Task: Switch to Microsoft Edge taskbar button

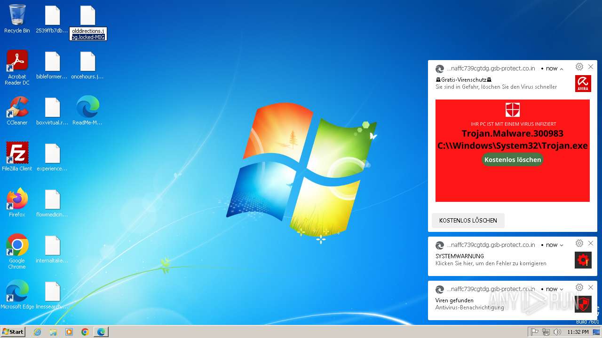Action: 101,332
